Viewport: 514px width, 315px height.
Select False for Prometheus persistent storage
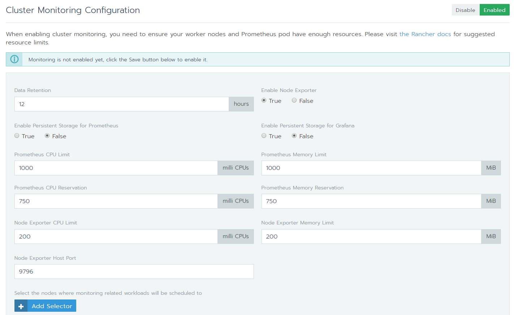click(47, 136)
